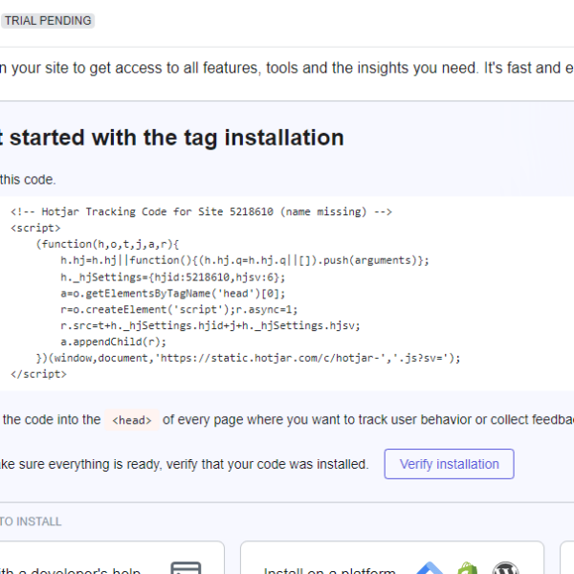Click the line containing 'https://static.hotjar.com/c/hotjar-'
Image resolution: width=574 pixels, height=574 pixels.
click(x=248, y=358)
